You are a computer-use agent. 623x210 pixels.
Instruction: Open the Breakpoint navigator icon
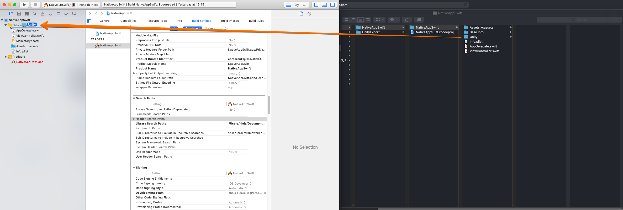point(66,14)
